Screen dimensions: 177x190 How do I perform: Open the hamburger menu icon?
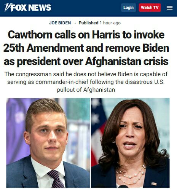[x=169, y=8]
